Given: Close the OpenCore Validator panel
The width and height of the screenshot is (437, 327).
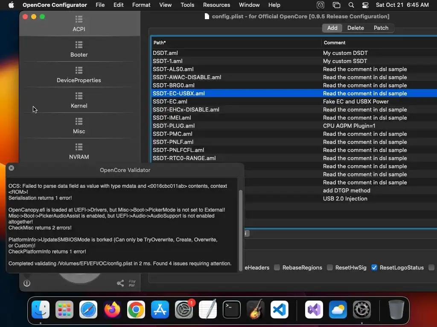Looking at the screenshot, I should (11, 168).
